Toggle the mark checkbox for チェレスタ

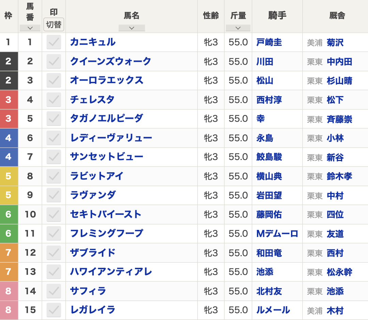(54, 100)
